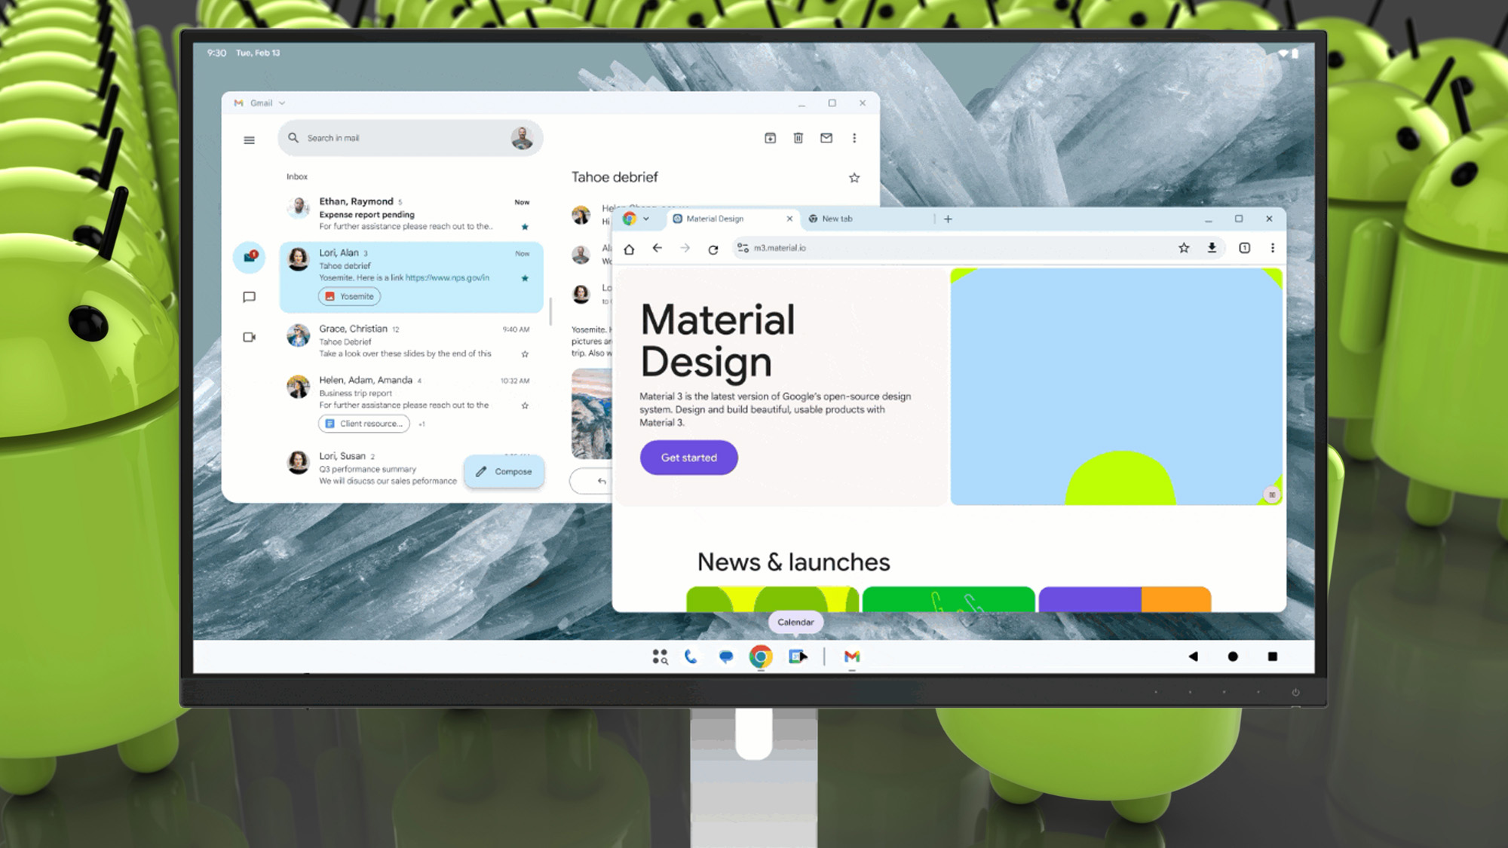The width and height of the screenshot is (1508, 848).
Task: Open Chrome three-dot overflow menu
Action: click(1273, 248)
